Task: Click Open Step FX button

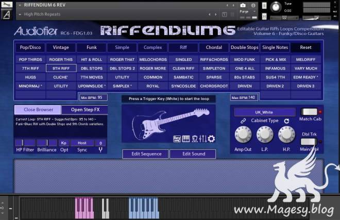Action: click(85, 110)
